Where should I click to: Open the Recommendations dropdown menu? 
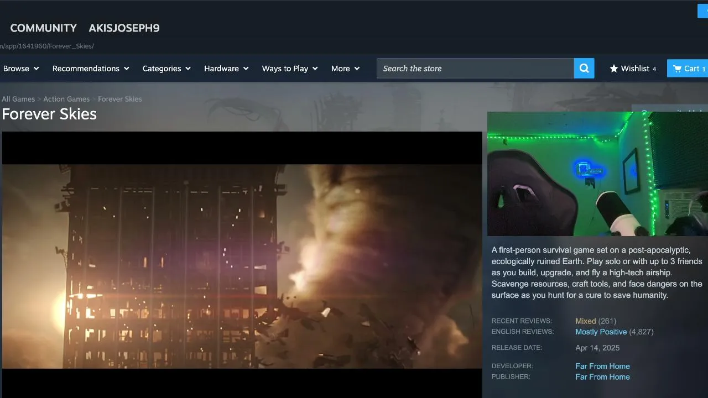[x=91, y=69]
